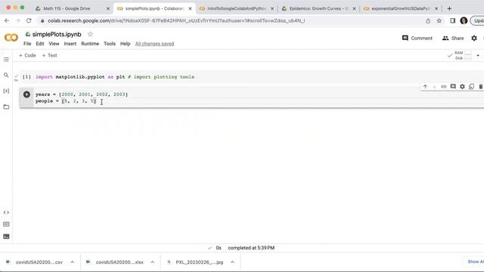484x272 pixels.
Task: Click the RAM and Disk usage indicator
Action: (x=464, y=55)
